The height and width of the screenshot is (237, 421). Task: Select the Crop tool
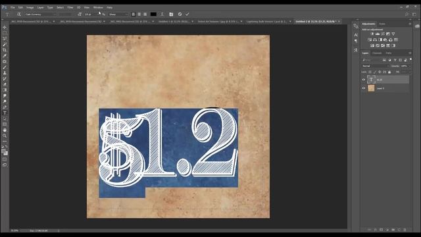coord(5,50)
